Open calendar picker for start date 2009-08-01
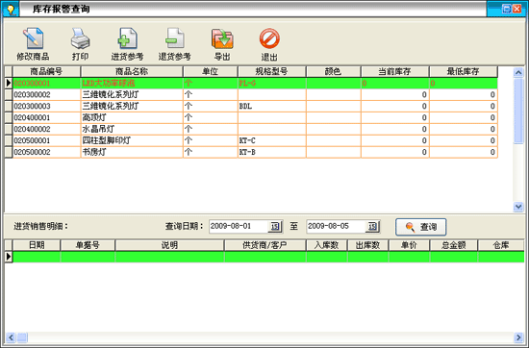Viewport: 529px width, 348px height. tap(275, 226)
